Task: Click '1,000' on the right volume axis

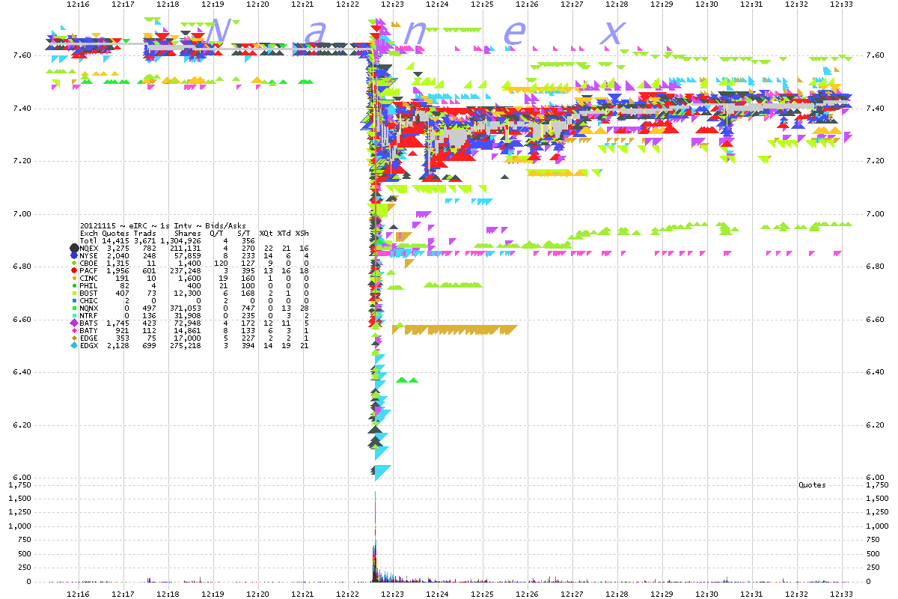Action: point(876,526)
